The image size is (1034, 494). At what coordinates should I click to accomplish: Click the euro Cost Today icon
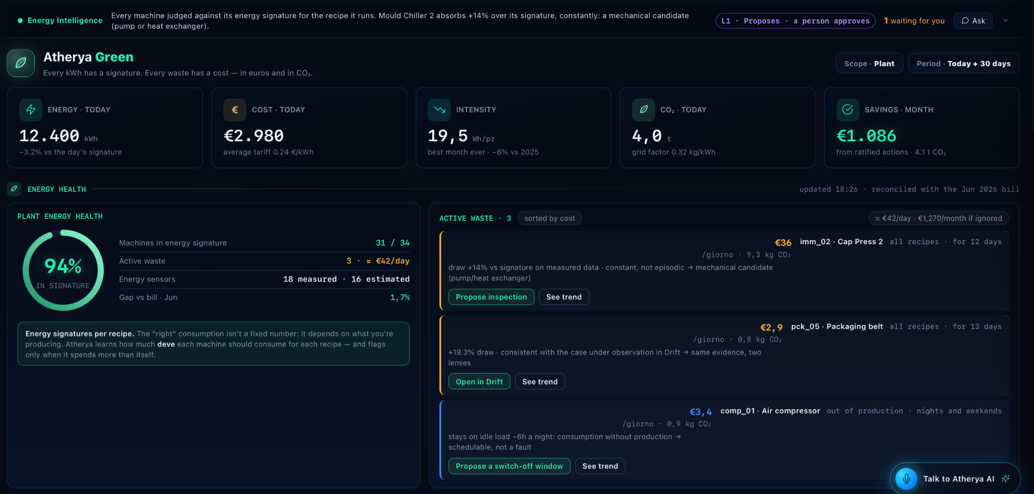235,109
